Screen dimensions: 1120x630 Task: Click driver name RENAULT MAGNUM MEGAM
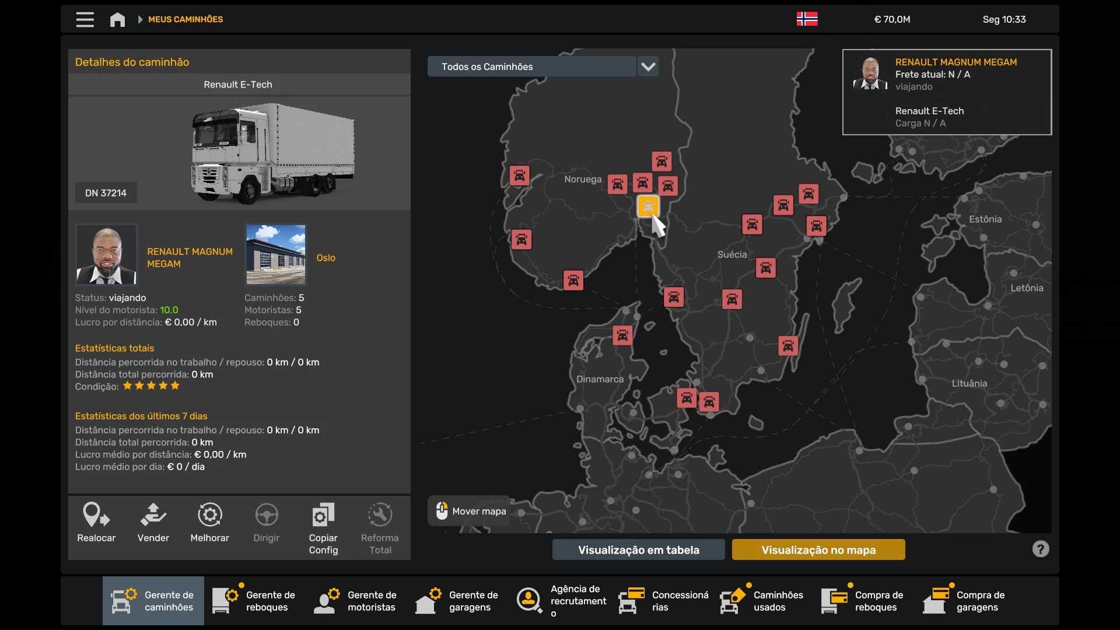click(190, 258)
